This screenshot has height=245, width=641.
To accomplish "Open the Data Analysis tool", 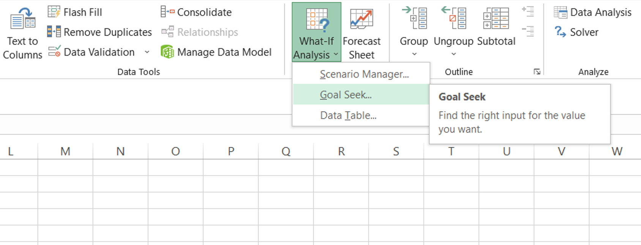I will [x=592, y=12].
